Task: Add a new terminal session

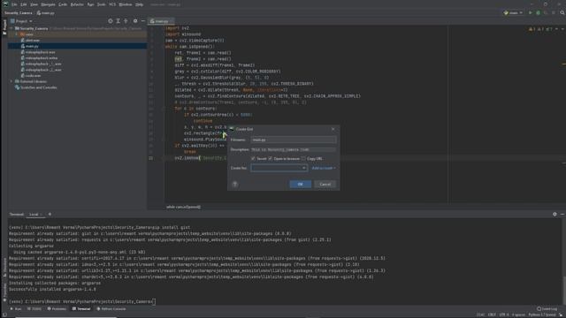Action: coord(50,214)
